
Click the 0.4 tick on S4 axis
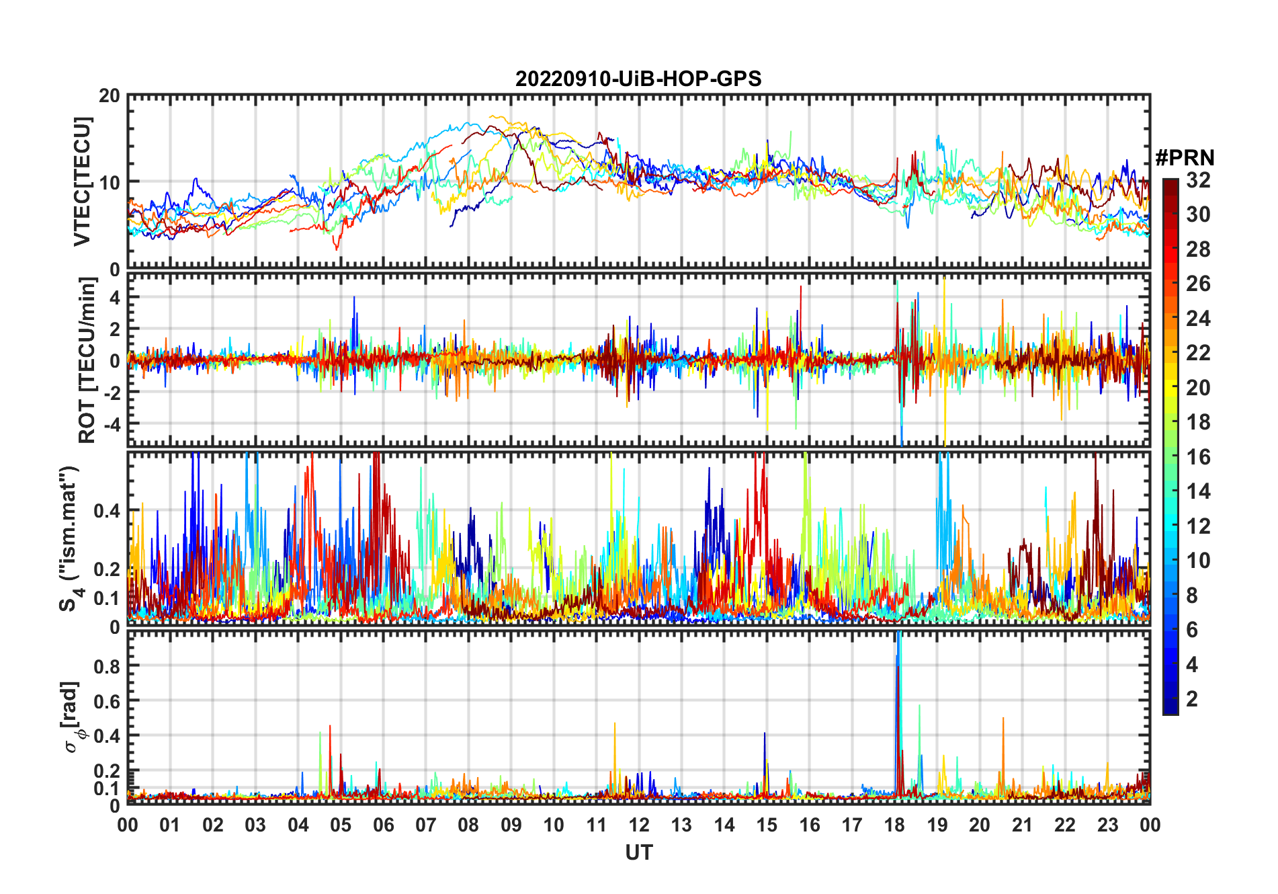click(107, 511)
